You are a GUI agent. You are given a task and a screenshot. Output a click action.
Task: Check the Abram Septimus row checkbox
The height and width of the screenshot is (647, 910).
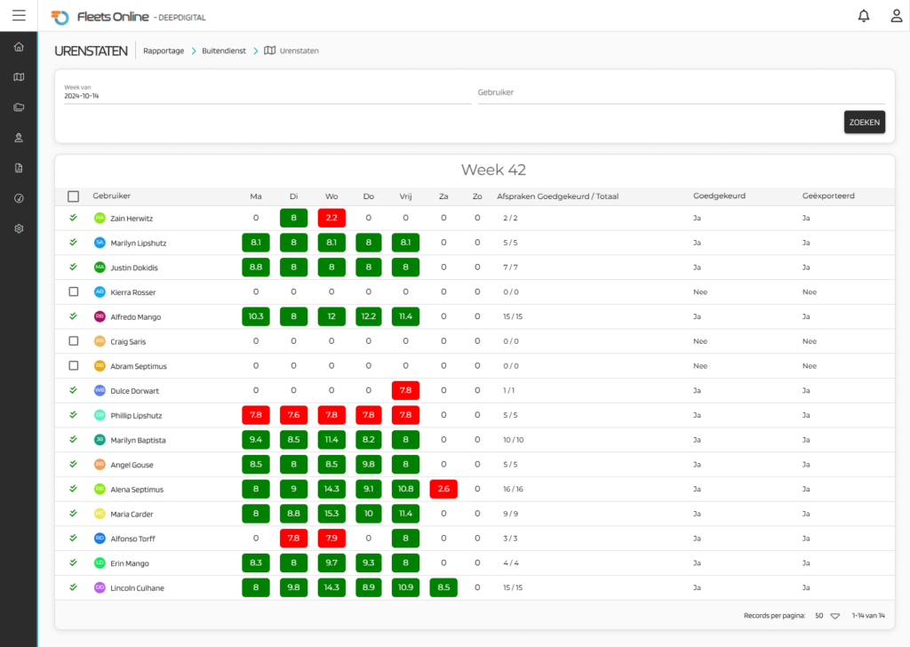73,365
